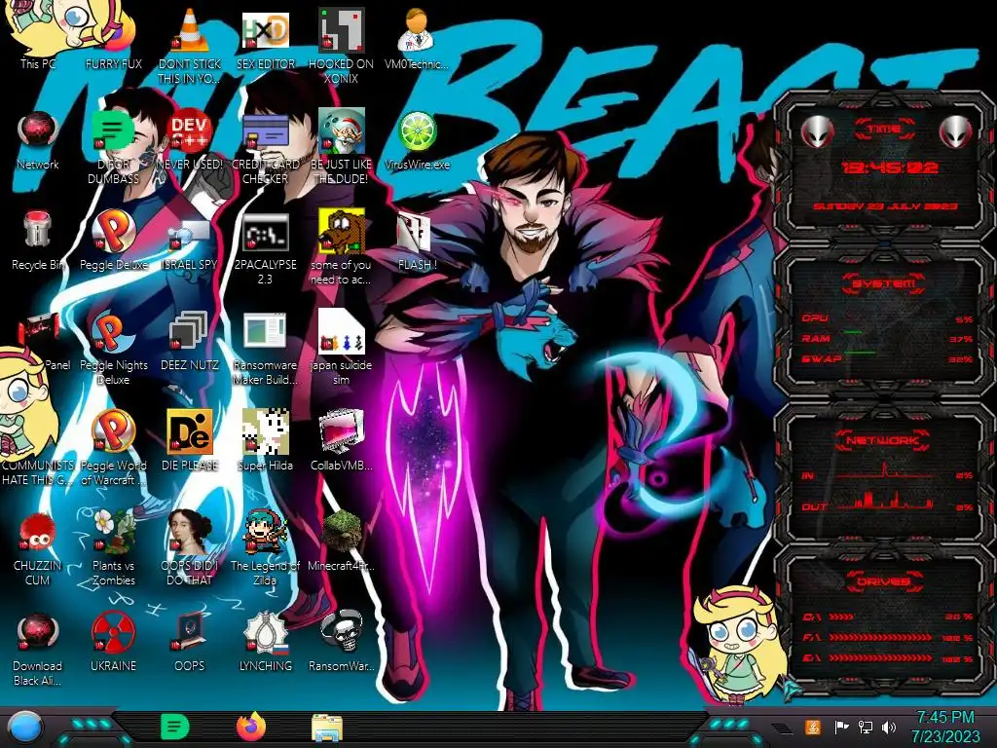Launch the CHUZZIN red fuzzball shortcut
Image resolution: width=997 pixels, height=748 pixels.
point(38,532)
